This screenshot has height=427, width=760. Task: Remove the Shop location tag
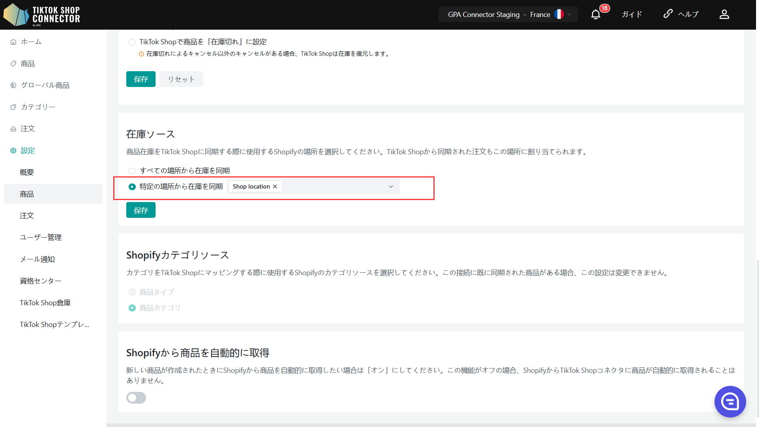tap(275, 187)
